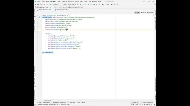The image size is (190, 106).
Task: Open the View menu
Action: (x=47, y=1)
